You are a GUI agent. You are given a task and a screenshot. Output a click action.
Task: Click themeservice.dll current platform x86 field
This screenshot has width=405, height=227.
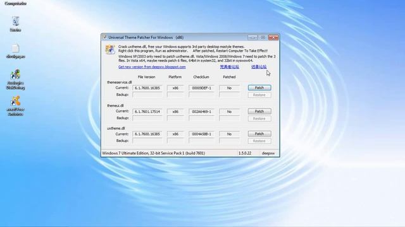pyautogui.click(x=175, y=88)
